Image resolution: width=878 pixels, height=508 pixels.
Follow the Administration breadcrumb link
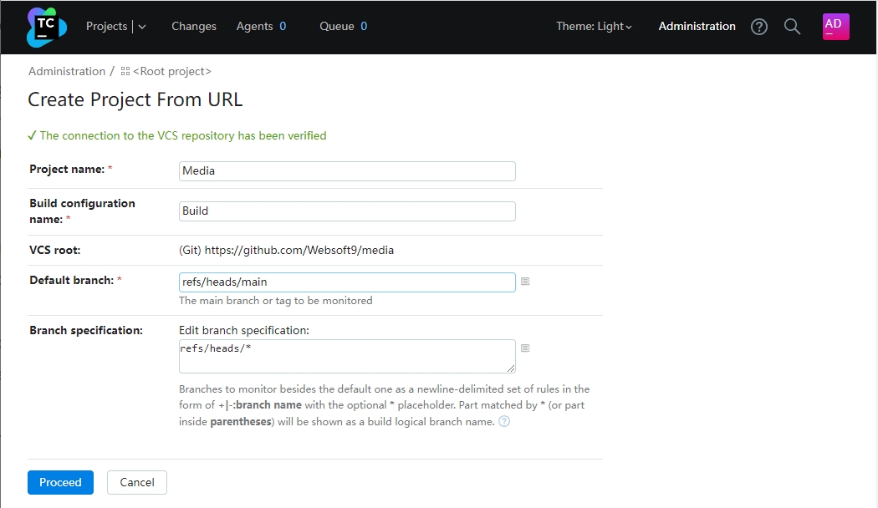coord(67,72)
